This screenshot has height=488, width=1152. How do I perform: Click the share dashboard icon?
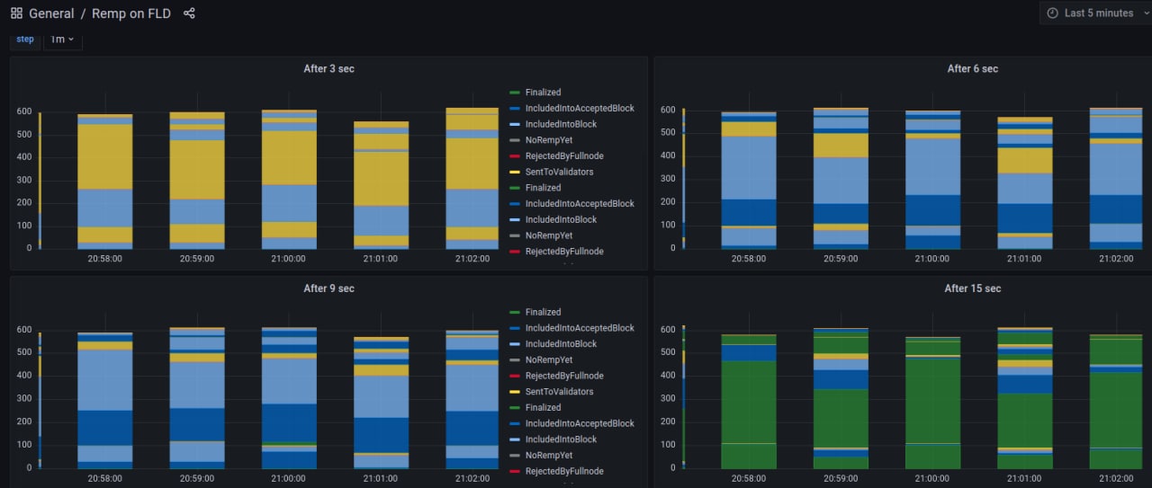click(189, 13)
